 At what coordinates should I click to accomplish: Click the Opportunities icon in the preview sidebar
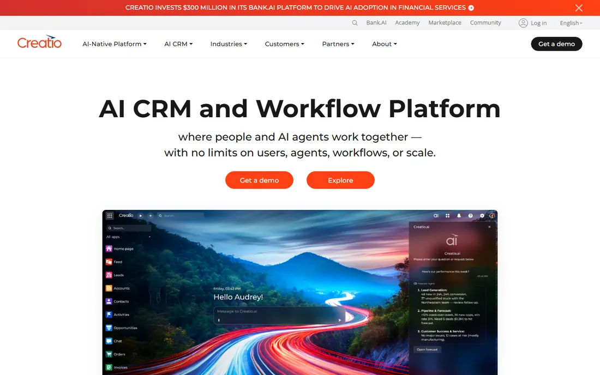[109, 328]
